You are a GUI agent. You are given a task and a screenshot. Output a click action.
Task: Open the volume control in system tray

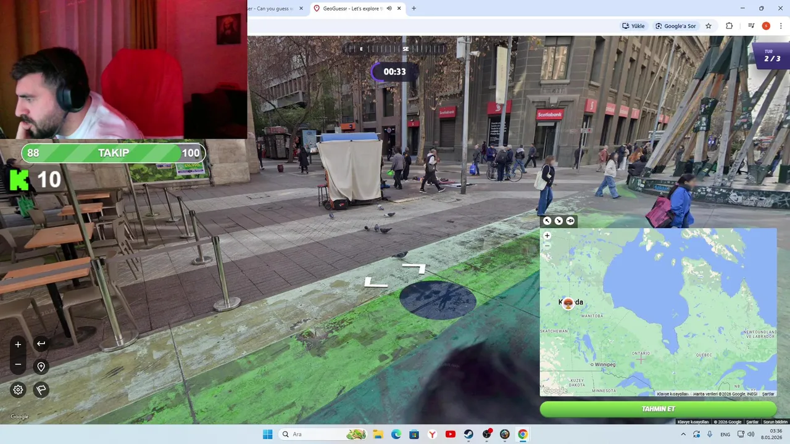(750, 434)
